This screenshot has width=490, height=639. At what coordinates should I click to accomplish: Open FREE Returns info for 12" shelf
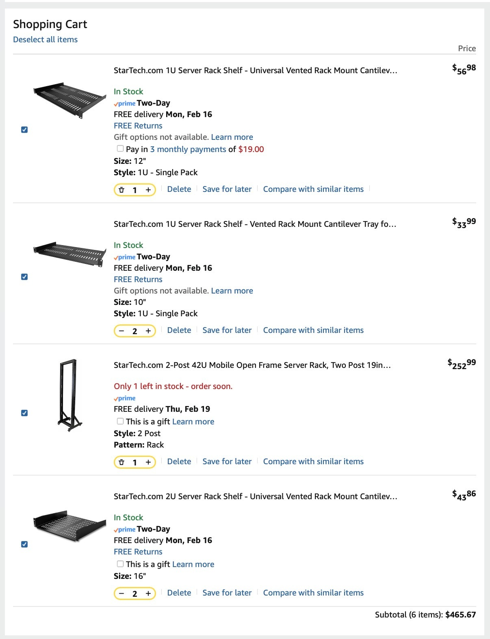(x=138, y=126)
